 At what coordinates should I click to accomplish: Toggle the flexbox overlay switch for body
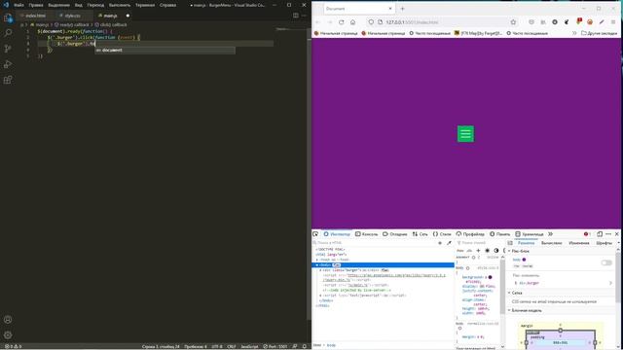(606, 262)
